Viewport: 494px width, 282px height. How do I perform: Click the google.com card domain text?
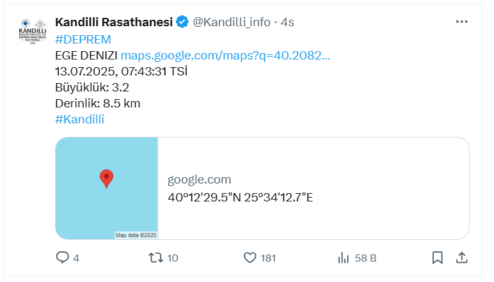pyautogui.click(x=199, y=180)
